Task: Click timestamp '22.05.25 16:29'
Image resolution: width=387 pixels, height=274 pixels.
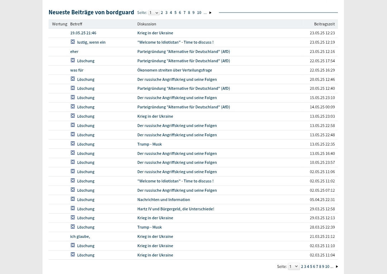Action: click(x=322, y=70)
